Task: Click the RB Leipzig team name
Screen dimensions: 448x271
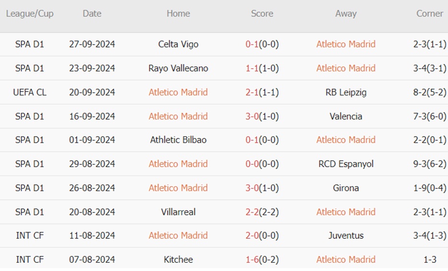Action: pyautogui.click(x=346, y=92)
